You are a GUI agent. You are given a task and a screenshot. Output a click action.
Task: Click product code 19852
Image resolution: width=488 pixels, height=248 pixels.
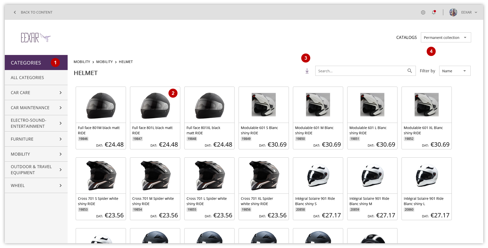point(409,139)
